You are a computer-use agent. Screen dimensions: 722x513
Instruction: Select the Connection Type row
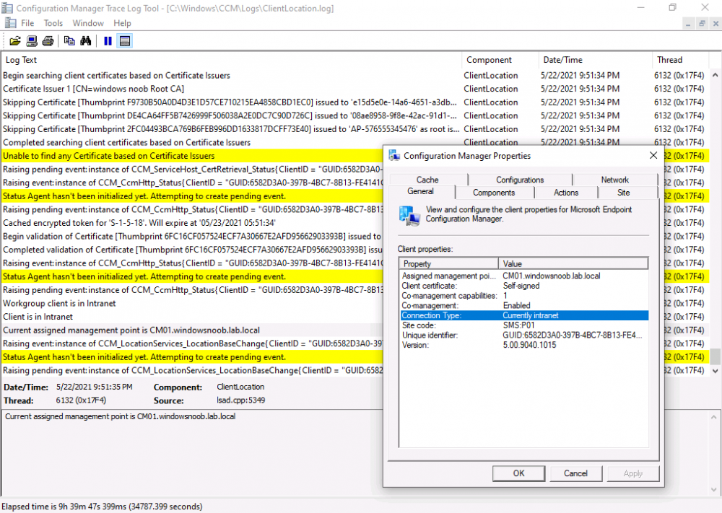click(524, 315)
